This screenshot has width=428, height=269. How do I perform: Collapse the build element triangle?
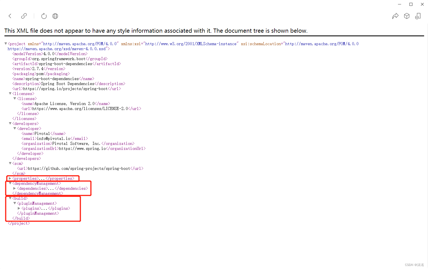coord(10,198)
